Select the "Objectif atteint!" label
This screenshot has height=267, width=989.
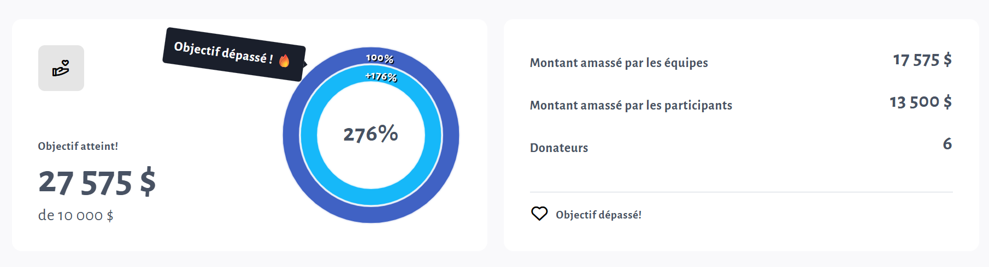pos(78,146)
